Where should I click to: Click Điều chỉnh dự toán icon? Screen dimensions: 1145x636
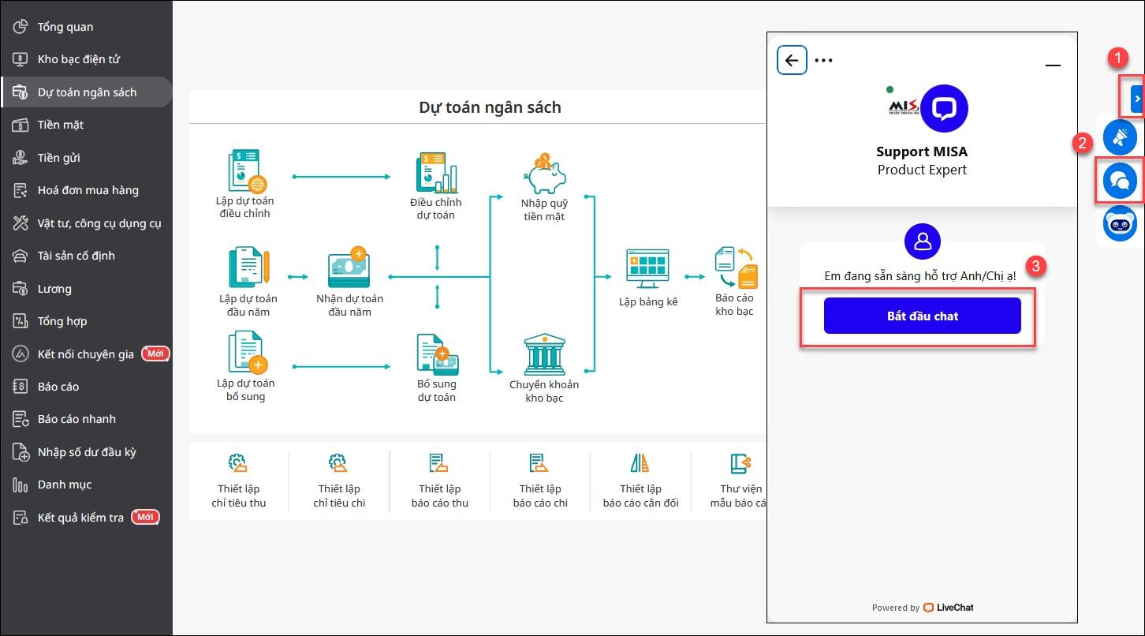click(436, 173)
